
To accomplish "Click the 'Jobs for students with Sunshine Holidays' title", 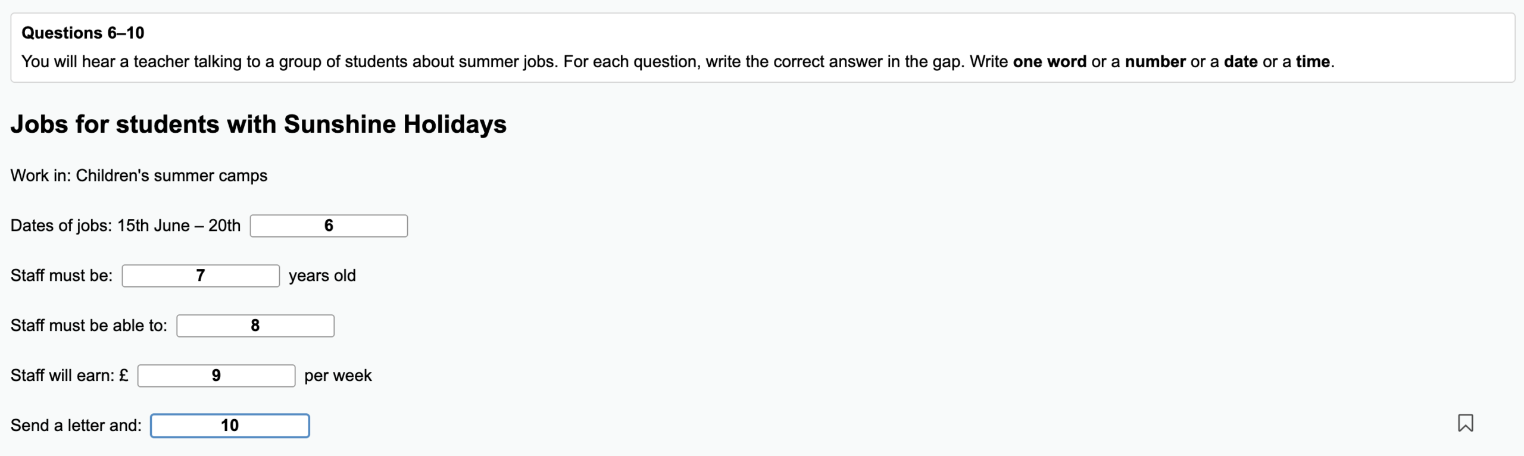I will [x=258, y=124].
